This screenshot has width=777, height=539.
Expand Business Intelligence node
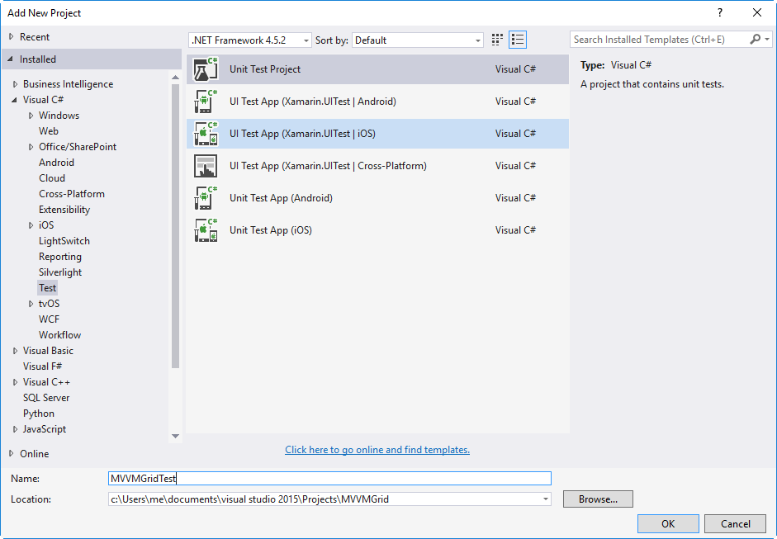click(x=15, y=84)
